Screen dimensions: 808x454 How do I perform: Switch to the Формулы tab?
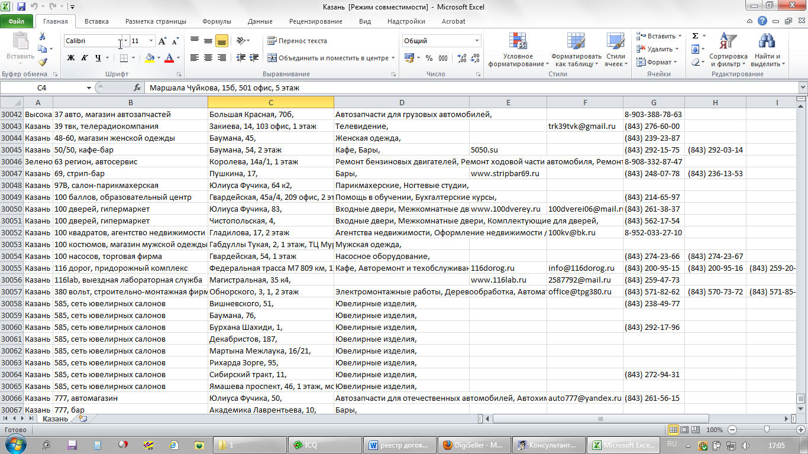point(216,21)
